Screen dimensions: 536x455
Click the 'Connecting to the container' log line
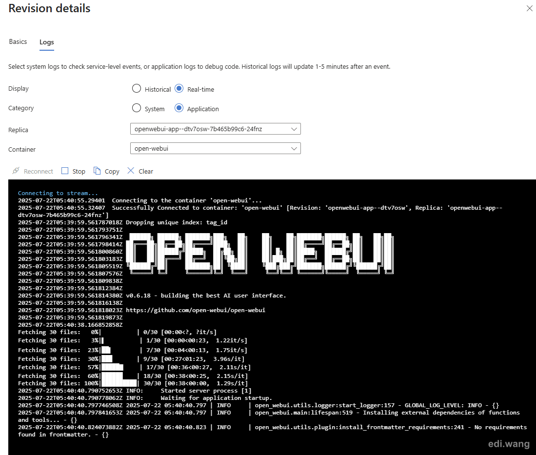pos(140,200)
